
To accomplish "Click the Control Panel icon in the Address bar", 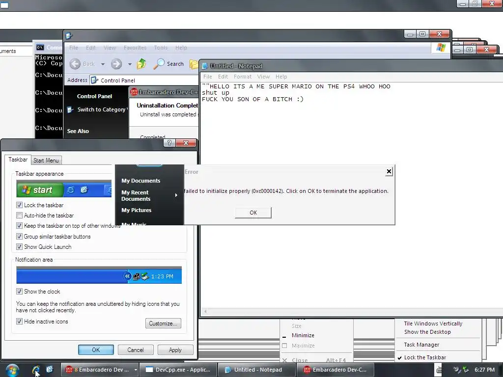I will [94, 80].
